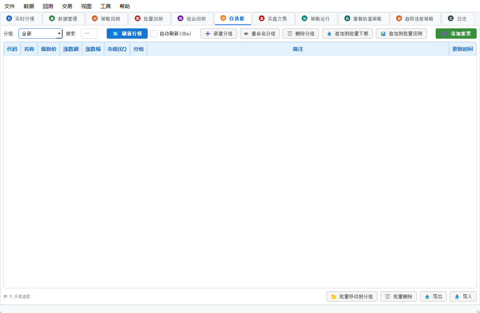Switch to the 策略回测 tab
480x313 pixels.
(107, 18)
